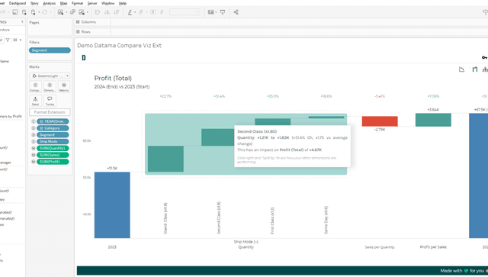Click the 'Ship Mode [+]' axis label

point(246,242)
